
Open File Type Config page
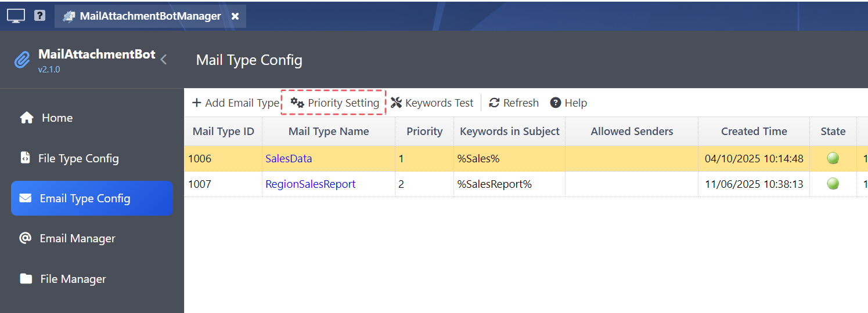pos(78,158)
